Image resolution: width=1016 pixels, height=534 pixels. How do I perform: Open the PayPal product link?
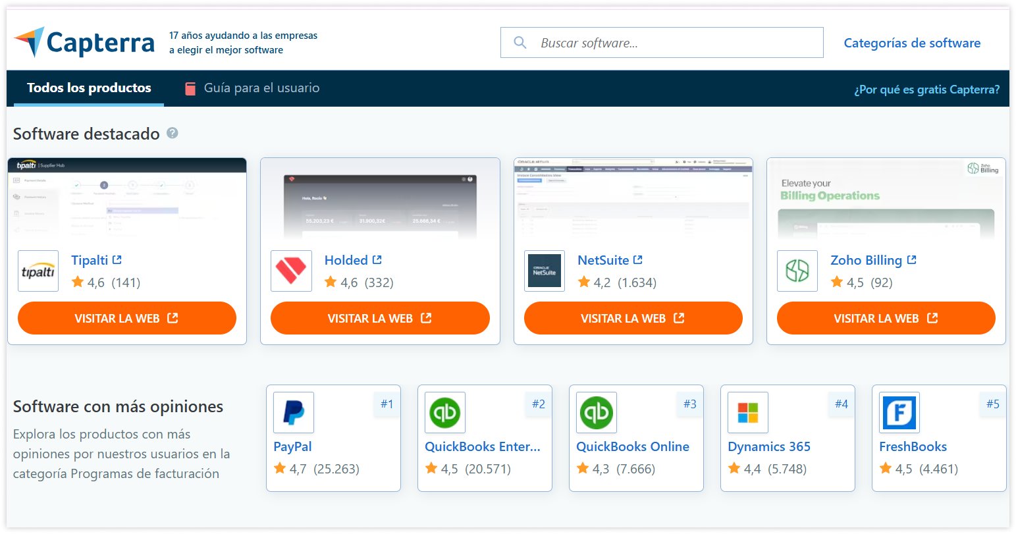click(x=292, y=446)
